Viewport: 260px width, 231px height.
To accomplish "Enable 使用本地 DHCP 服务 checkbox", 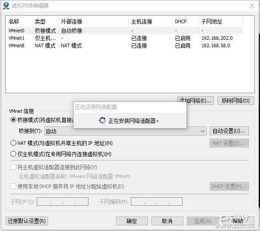I will (x=13, y=186).
